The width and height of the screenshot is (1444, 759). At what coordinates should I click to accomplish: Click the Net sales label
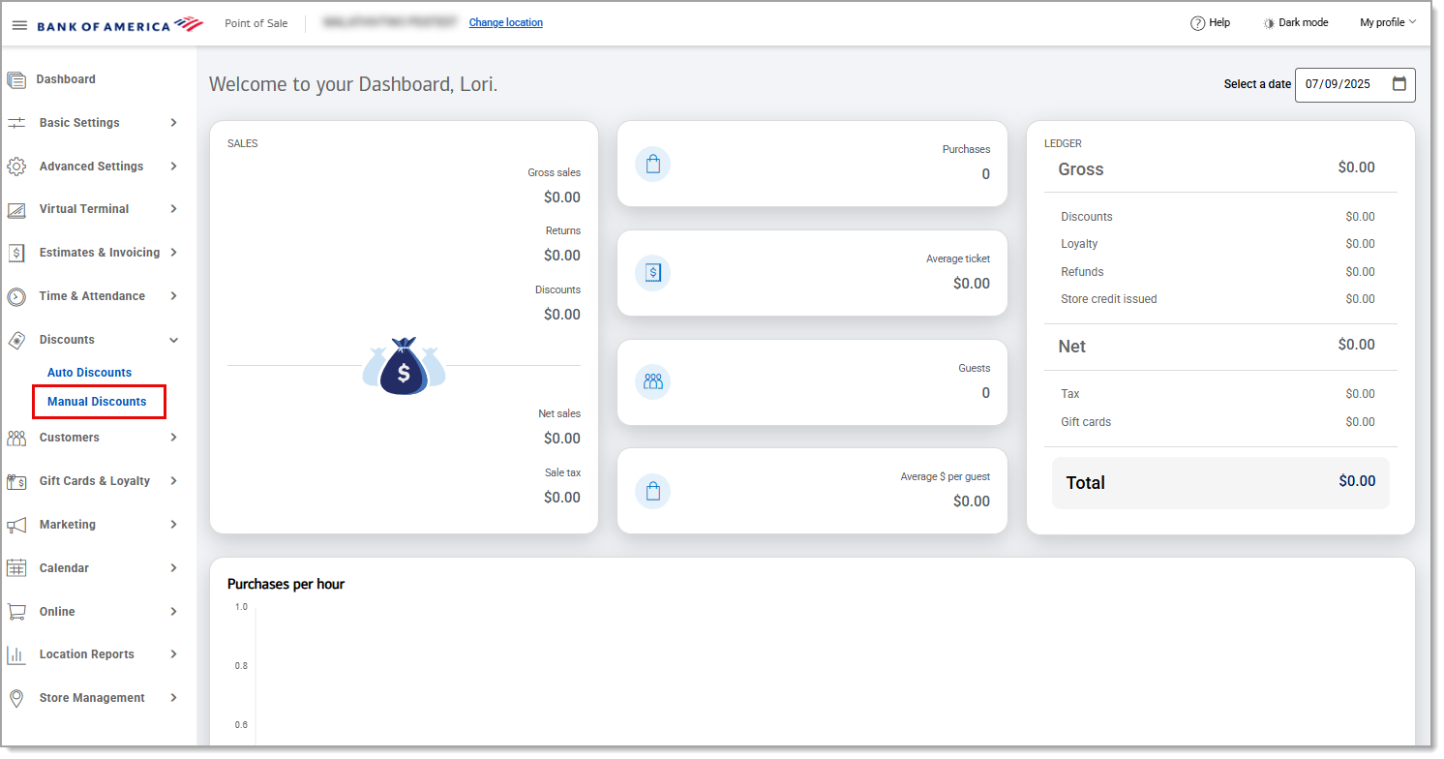[x=559, y=413]
